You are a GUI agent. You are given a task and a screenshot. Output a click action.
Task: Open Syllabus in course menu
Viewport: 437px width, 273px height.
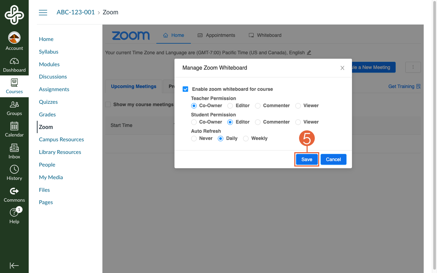coord(48,52)
